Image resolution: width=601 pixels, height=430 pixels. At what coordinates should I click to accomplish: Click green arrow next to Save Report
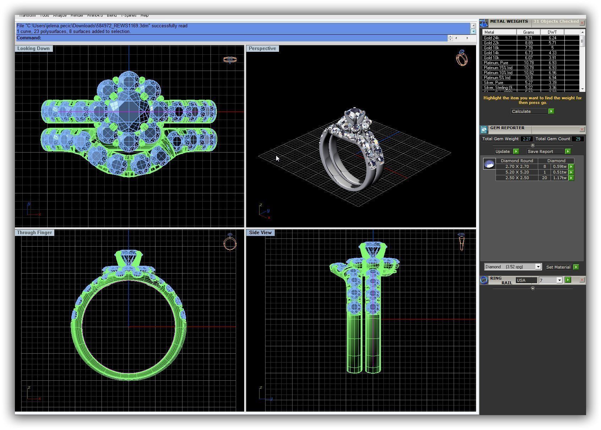tap(568, 151)
